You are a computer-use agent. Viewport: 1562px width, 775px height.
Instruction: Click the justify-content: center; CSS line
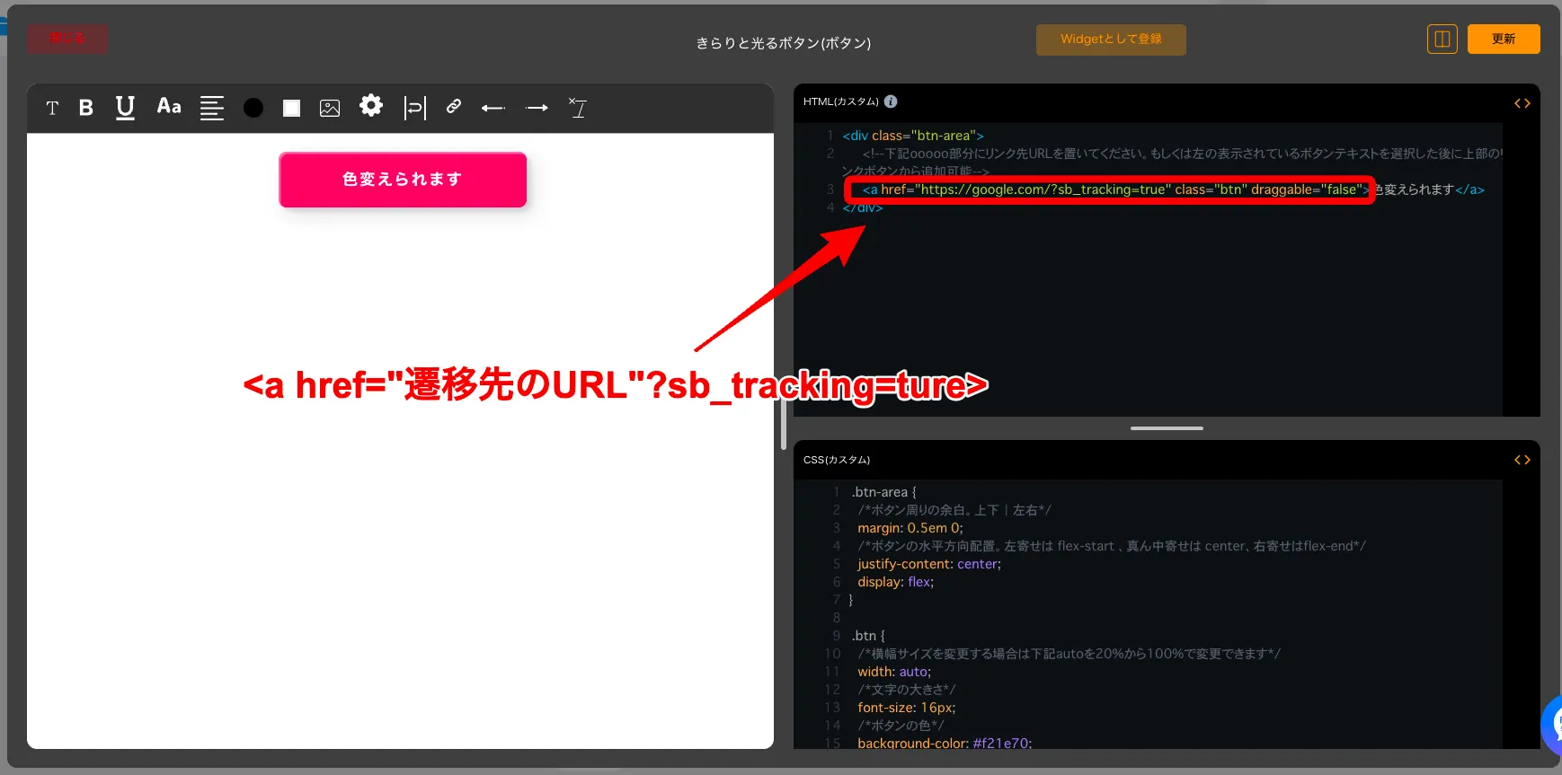click(929, 564)
